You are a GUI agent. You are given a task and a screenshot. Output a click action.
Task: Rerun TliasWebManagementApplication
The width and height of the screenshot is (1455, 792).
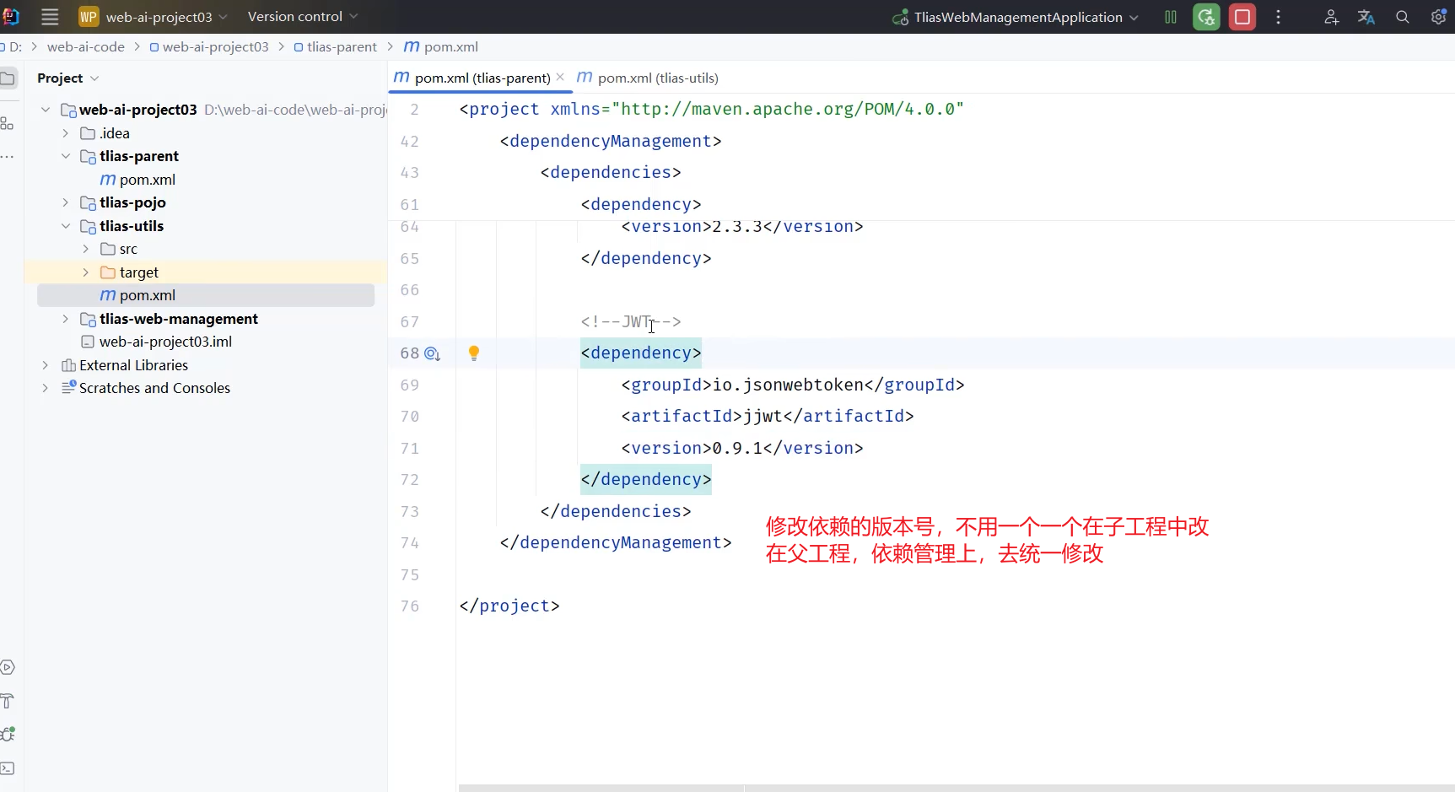[1206, 17]
